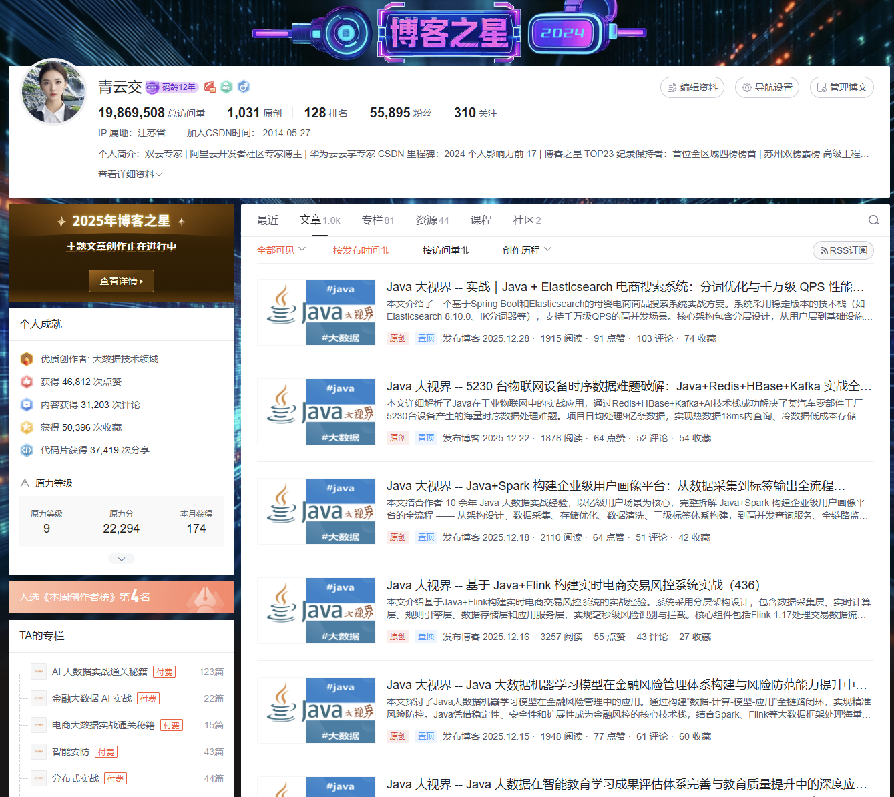Expand the 原力等级 panel chevron

pos(122,559)
